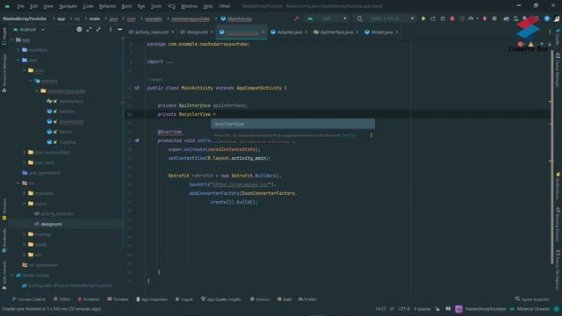This screenshot has height=316, width=562.
Task: Click the Make Project hammer icon
Action: (x=297, y=18)
